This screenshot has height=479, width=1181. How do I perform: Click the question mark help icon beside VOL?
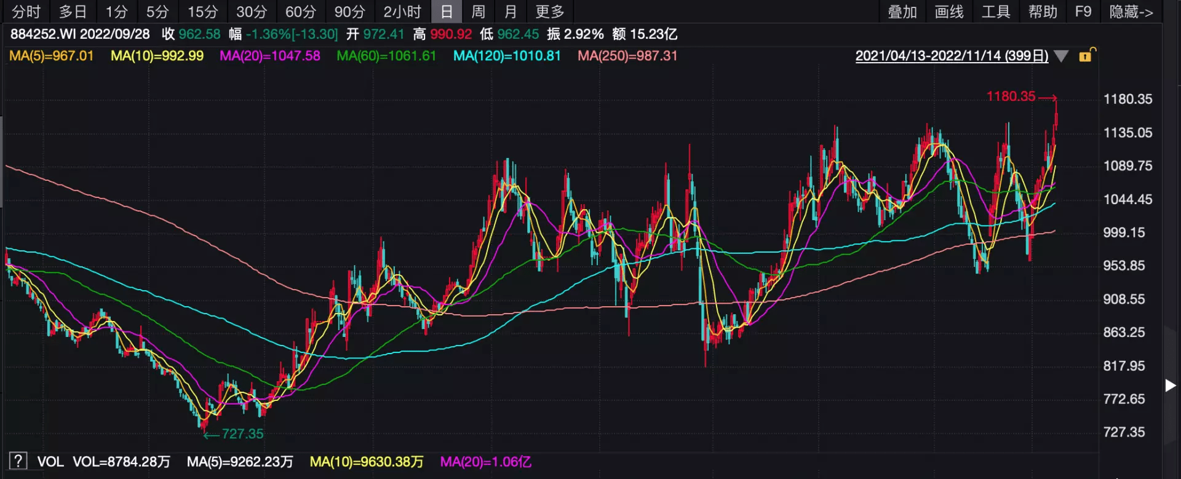click(18, 461)
